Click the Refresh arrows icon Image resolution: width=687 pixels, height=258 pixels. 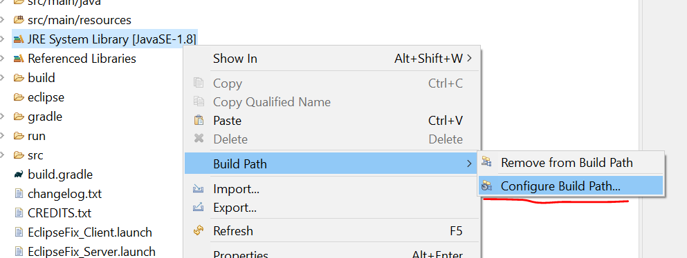point(199,230)
